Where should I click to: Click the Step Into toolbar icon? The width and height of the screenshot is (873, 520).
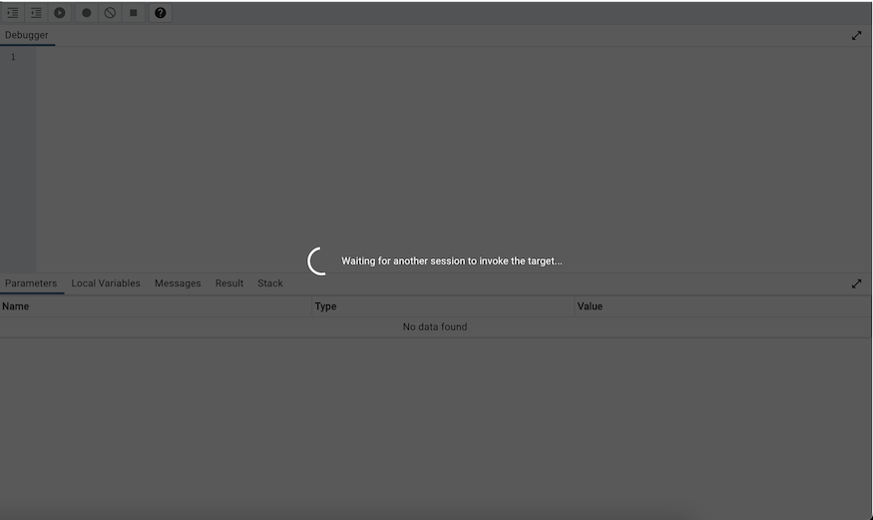point(13,13)
